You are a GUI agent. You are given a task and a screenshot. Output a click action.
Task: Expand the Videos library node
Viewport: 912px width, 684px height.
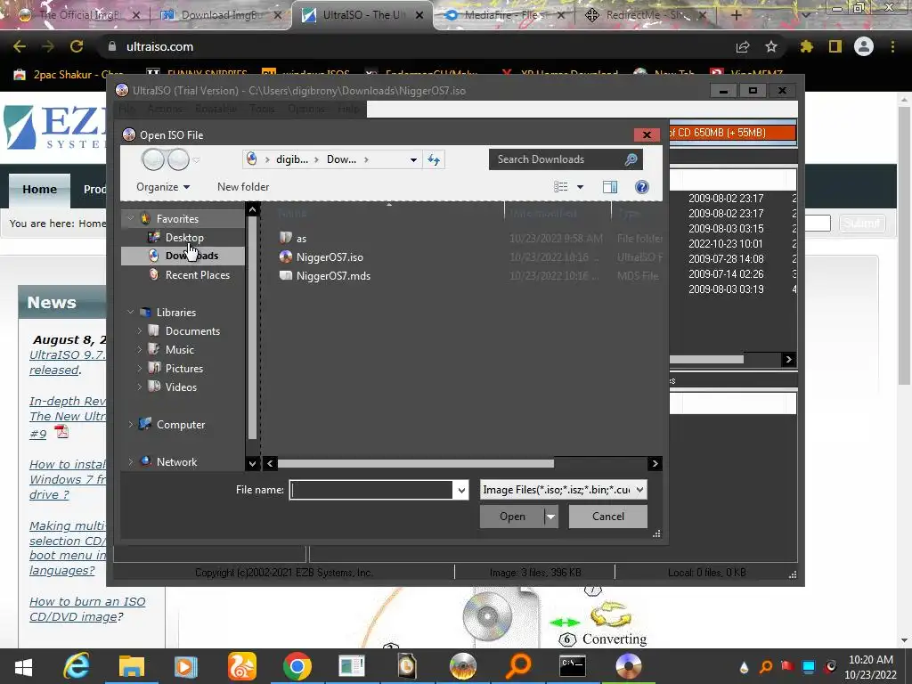[x=140, y=387]
